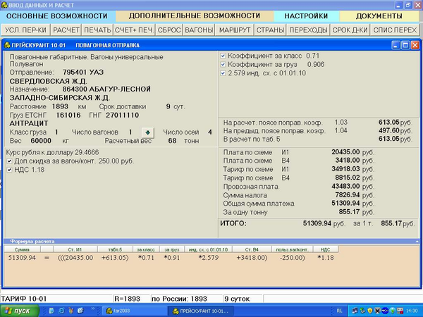Click status bar entry по России: 1893

click(179, 299)
